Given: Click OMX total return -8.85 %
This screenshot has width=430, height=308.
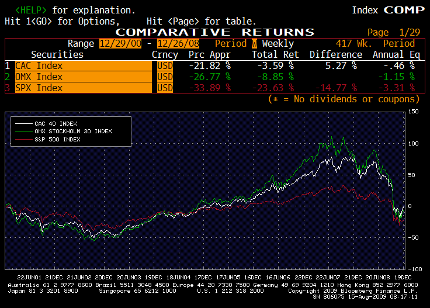Looking at the screenshot, I should pyautogui.click(x=275, y=77).
